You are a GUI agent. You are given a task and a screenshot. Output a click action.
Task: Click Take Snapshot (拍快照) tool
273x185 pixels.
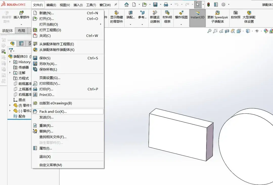click(x=236, y=15)
